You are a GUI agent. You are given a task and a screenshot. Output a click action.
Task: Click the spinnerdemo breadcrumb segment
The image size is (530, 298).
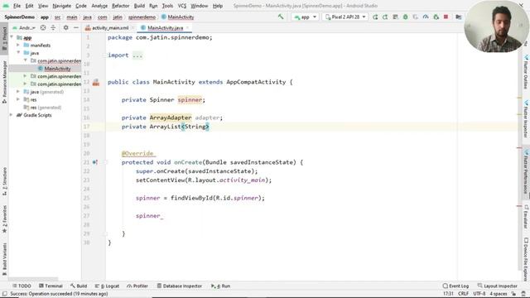tap(142, 17)
